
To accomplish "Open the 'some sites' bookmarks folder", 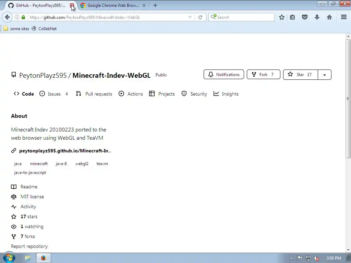I will (16, 29).
